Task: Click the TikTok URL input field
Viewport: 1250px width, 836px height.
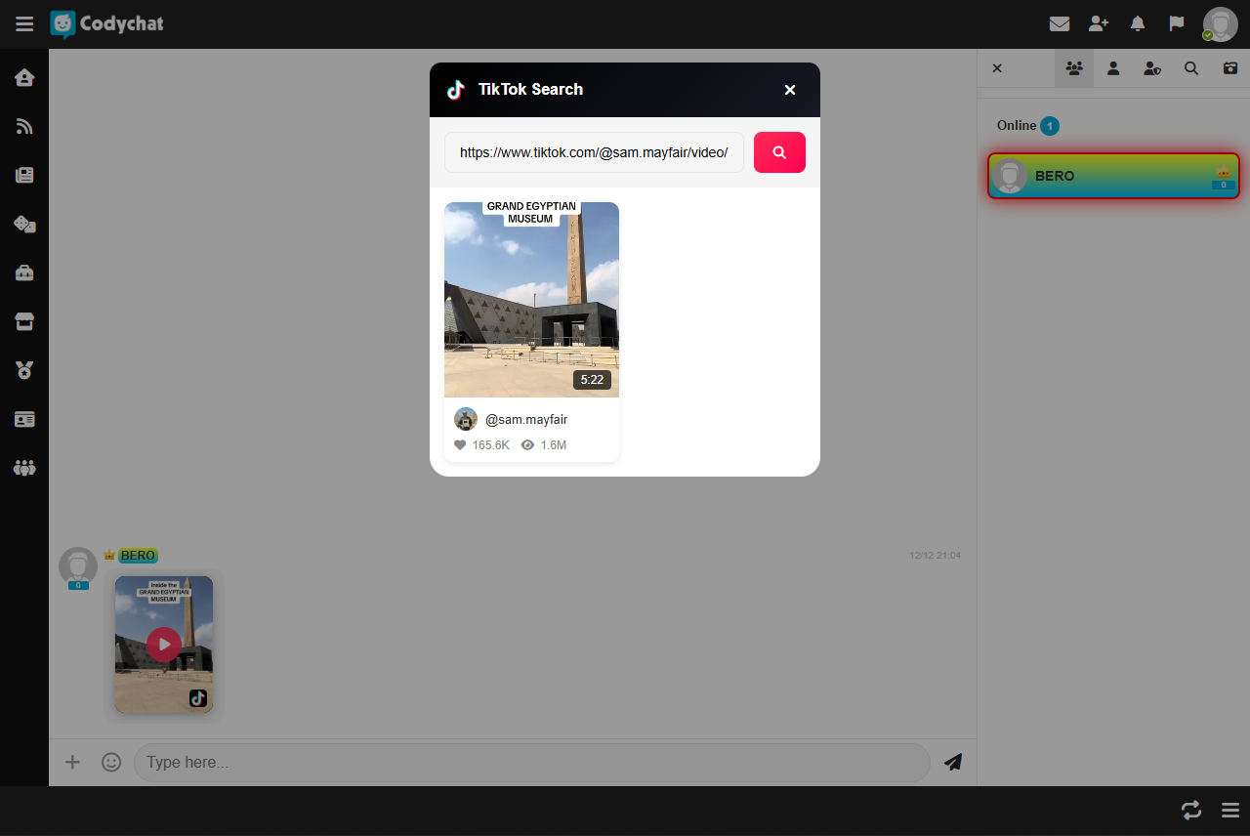Action: pyautogui.click(x=594, y=152)
